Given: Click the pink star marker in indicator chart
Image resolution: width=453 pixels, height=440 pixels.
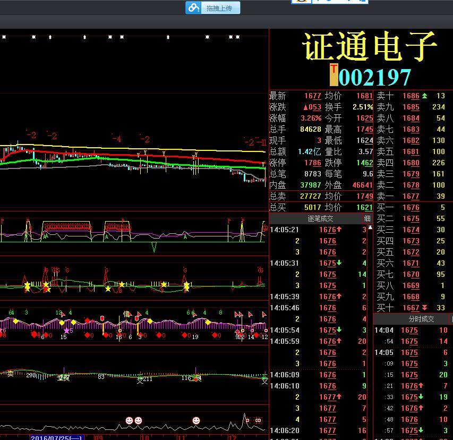Looking at the screenshot, I should pos(66,331).
